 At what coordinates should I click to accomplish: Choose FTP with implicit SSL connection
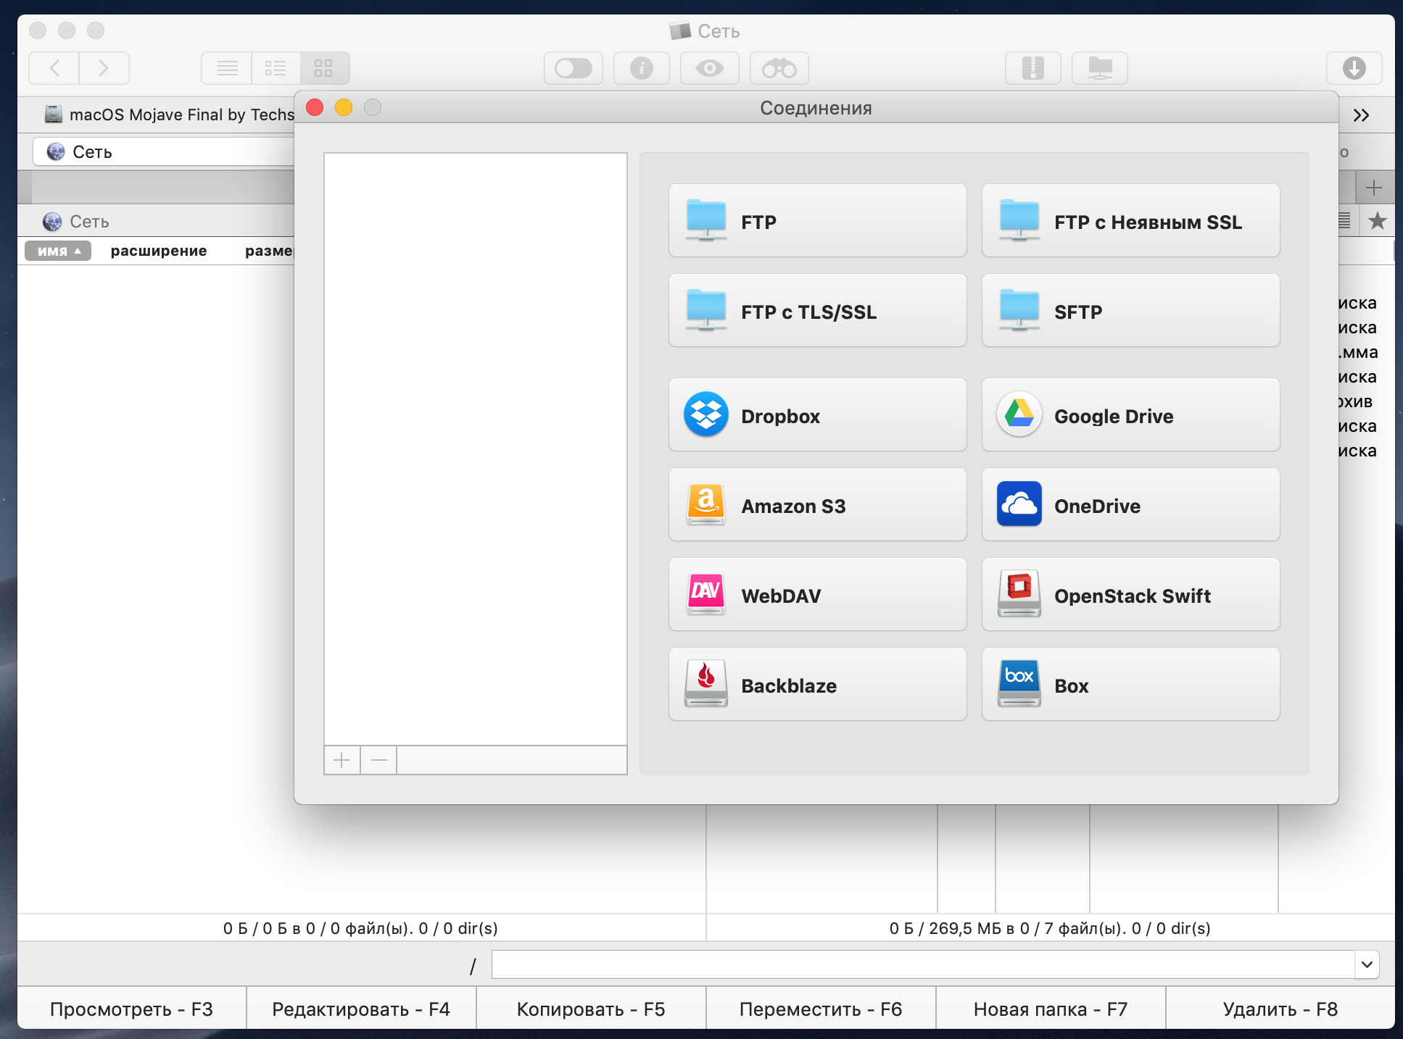tap(1130, 221)
